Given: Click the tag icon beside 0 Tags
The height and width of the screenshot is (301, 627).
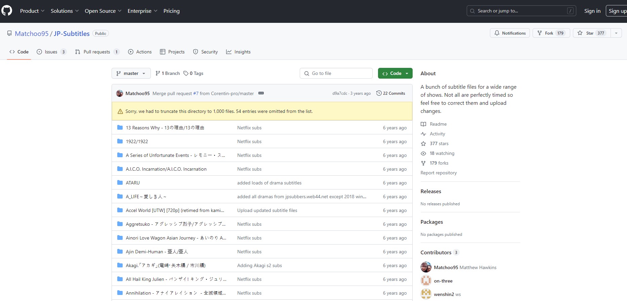Looking at the screenshot, I should tap(186, 73).
